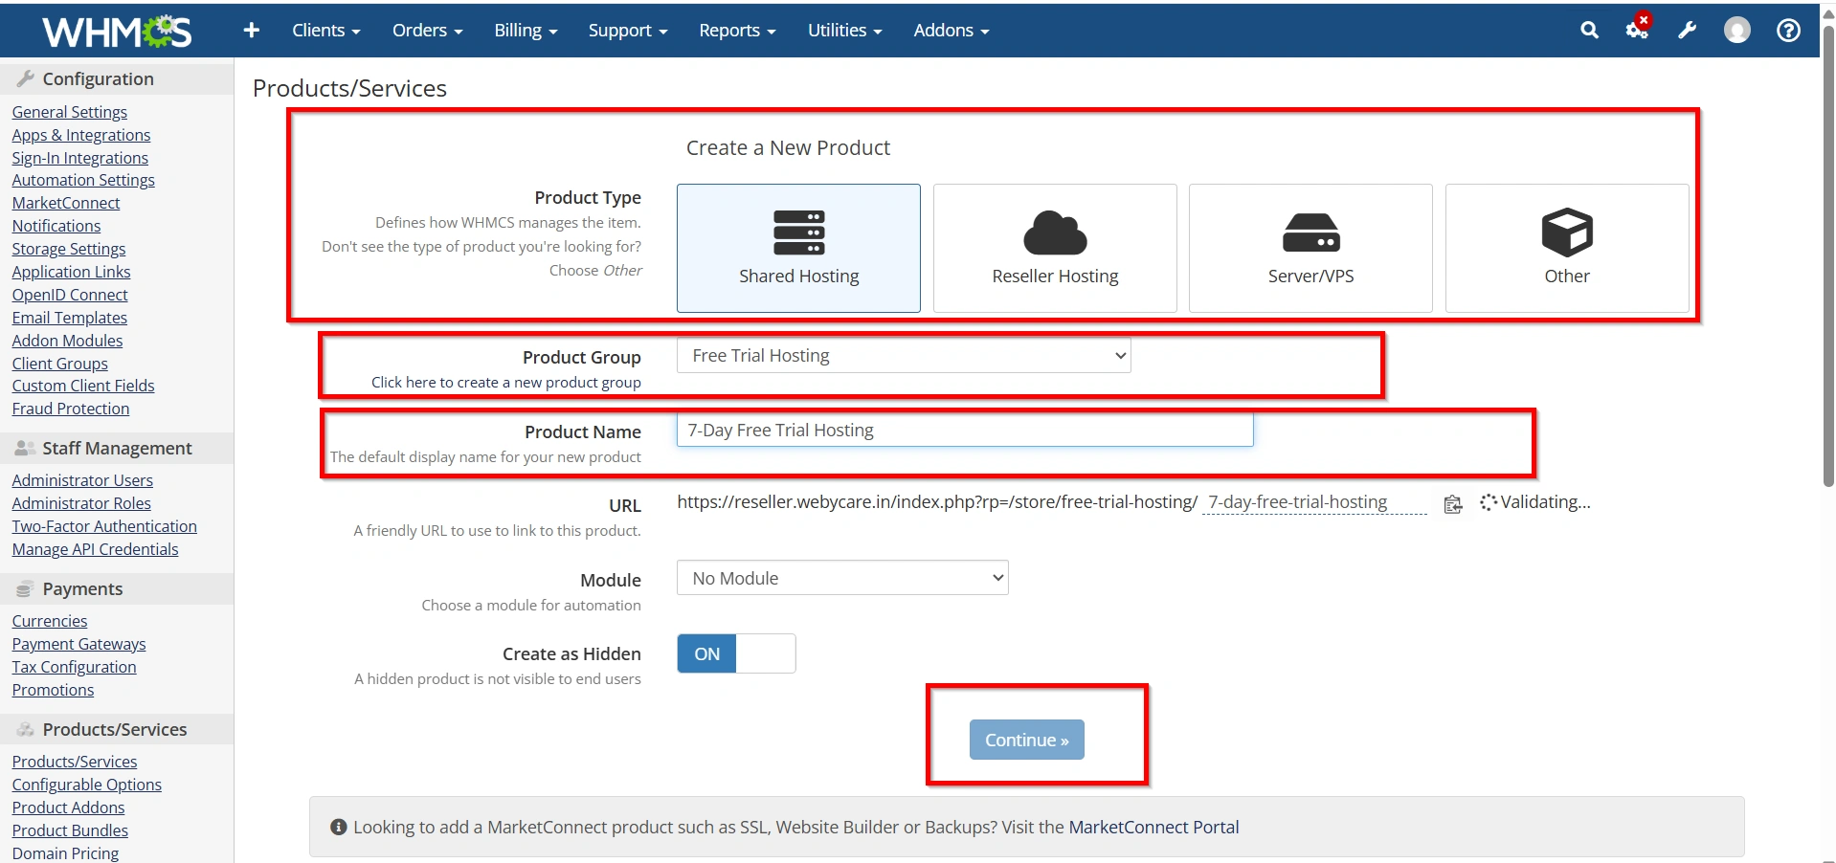
Task: Open Product Addons
Action: click(x=68, y=808)
